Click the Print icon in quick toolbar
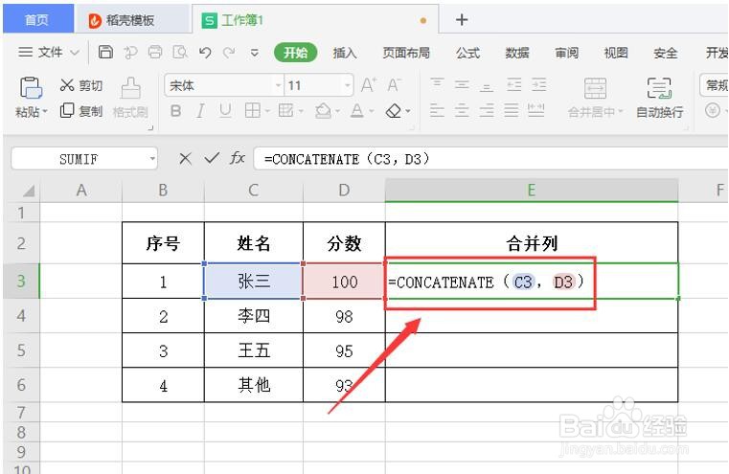The height and width of the screenshot is (474, 729). 155,52
